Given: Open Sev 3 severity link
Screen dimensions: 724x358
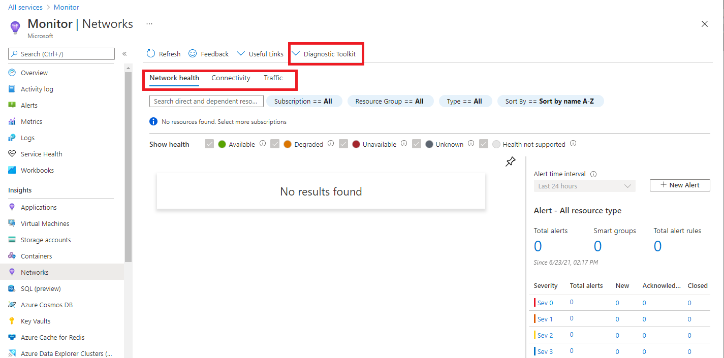Looking at the screenshot, I should (545, 351).
